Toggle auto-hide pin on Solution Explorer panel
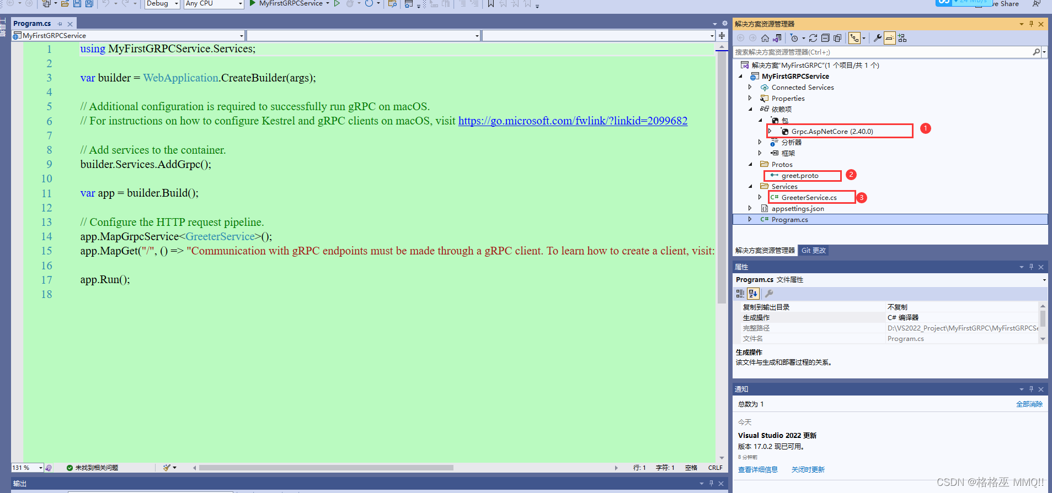This screenshot has width=1052, height=493. tap(1031, 24)
